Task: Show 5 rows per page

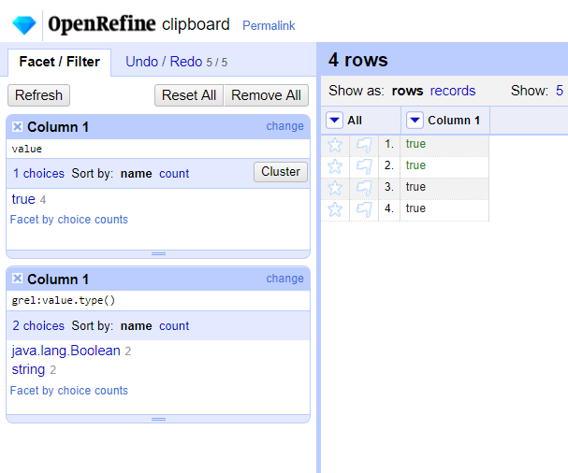Action: click(560, 91)
